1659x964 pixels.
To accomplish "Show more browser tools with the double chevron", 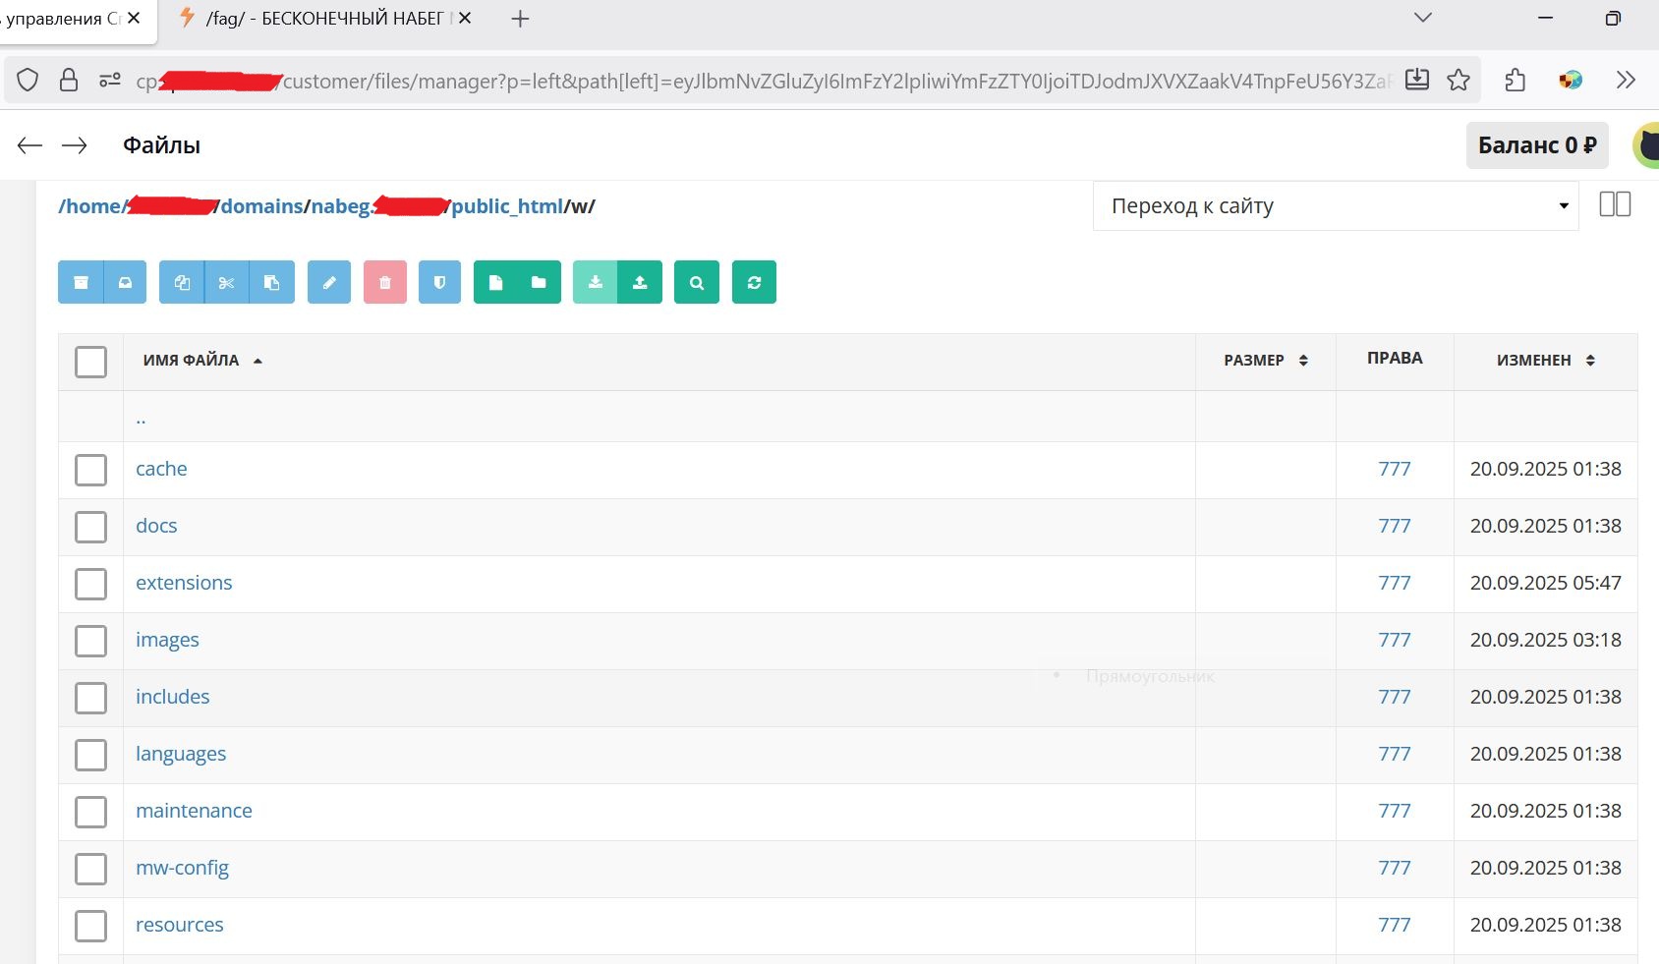I will pos(1626,80).
